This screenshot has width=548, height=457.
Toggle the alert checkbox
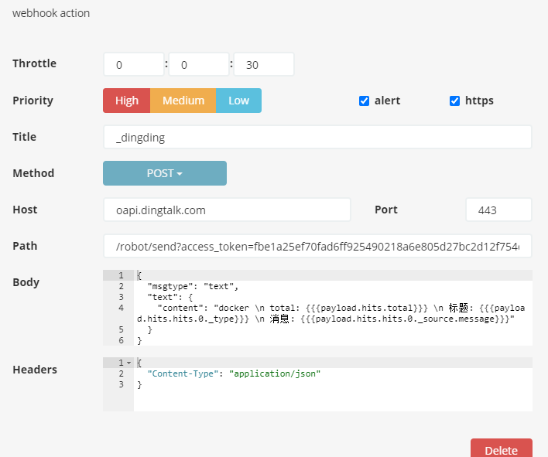(x=364, y=101)
